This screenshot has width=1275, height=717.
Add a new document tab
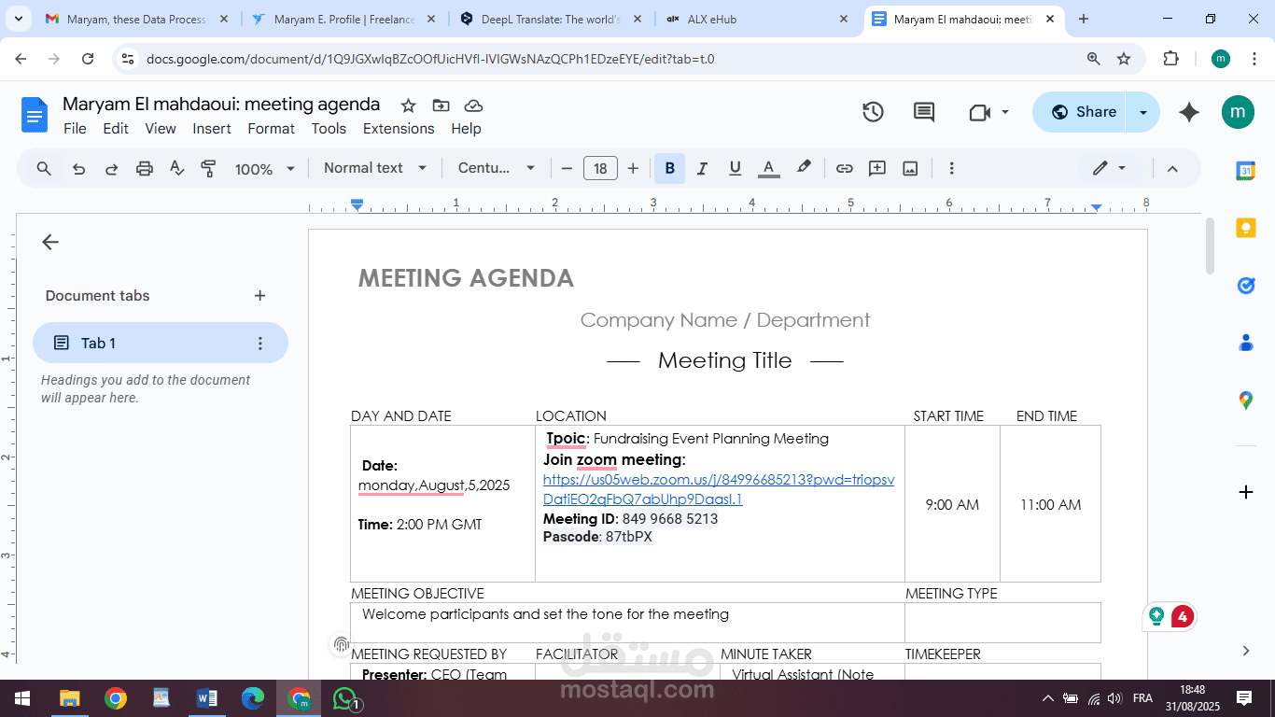[x=259, y=296]
